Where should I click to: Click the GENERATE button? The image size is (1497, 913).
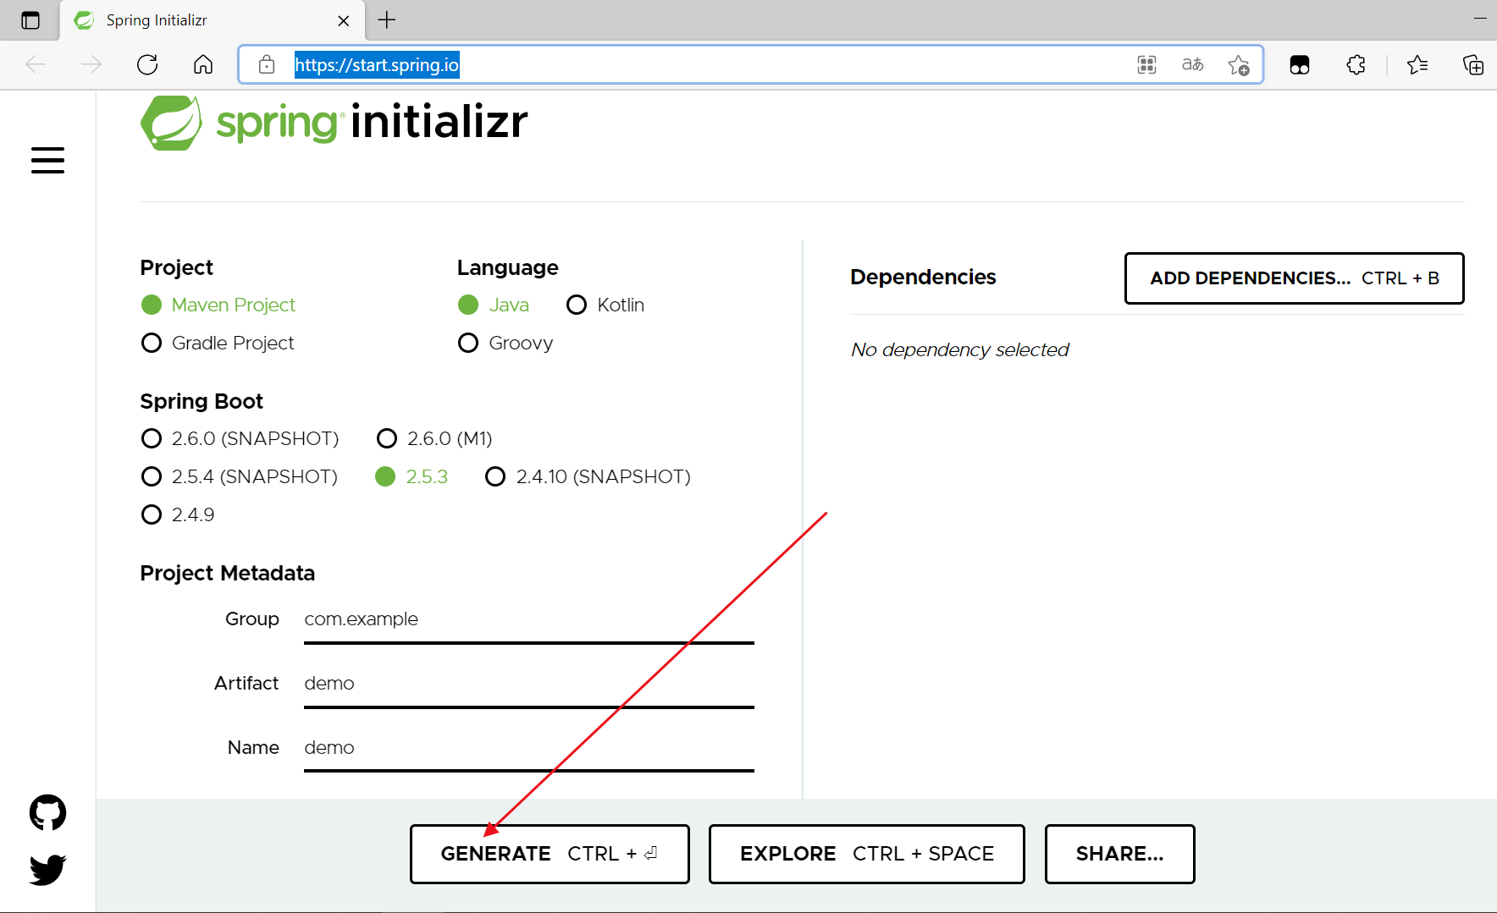[550, 854]
